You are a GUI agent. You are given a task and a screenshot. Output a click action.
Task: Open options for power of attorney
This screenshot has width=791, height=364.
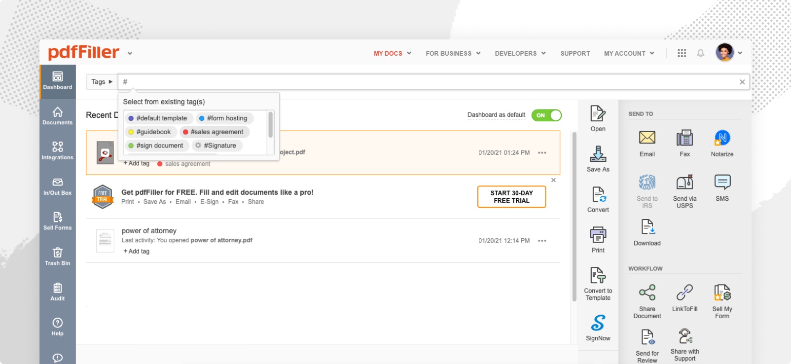point(542,241)
